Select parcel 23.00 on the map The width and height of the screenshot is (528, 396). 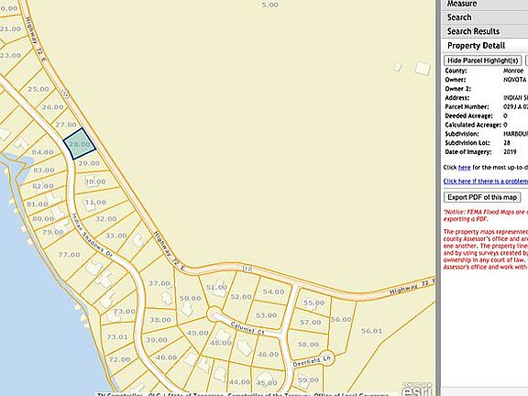click(10, 55)
